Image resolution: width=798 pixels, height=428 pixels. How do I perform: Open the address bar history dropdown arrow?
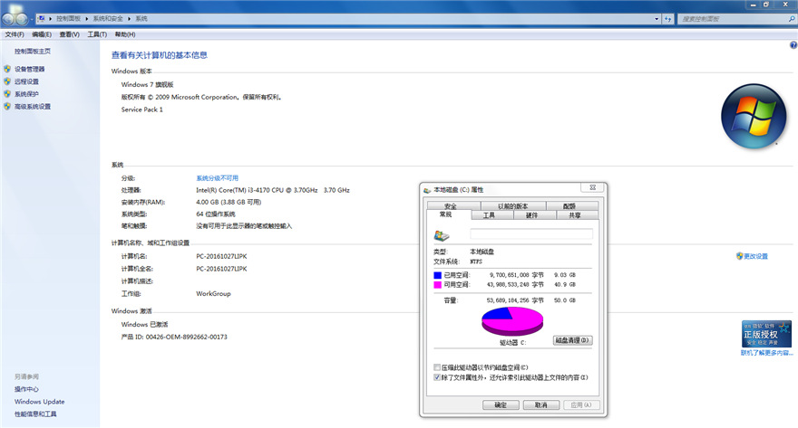point(657,19)
